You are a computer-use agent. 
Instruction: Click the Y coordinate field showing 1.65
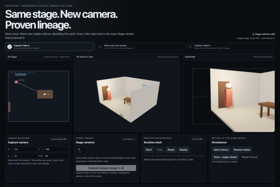(56, 149)
